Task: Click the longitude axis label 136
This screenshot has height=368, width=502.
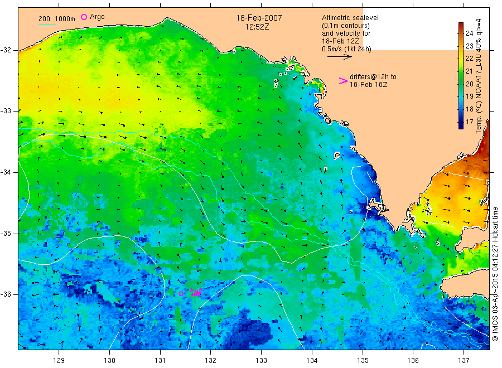Action: click(413, 361)
